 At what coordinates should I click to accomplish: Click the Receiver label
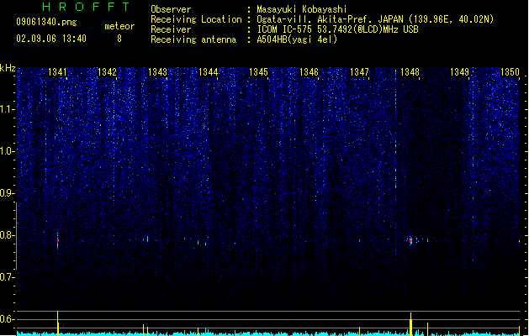pos(171,29)
